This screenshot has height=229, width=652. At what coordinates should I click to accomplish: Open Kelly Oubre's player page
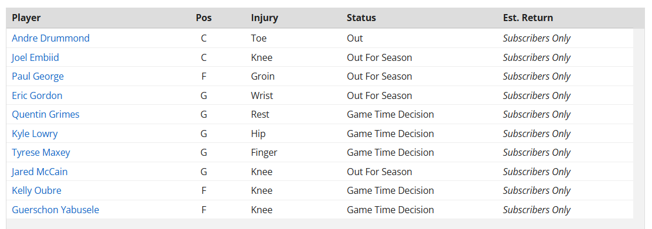pos(36,190)
